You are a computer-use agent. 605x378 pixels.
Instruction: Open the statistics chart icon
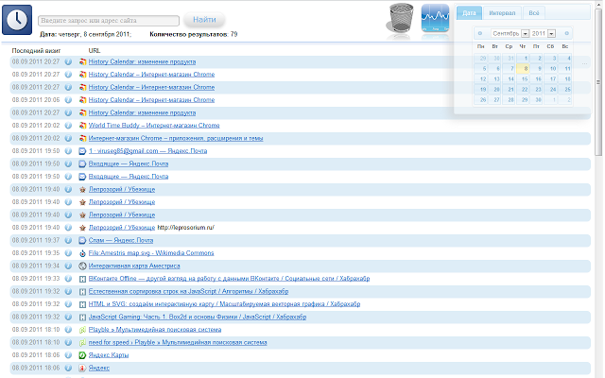pyautogui.click(x=435, y=18)
